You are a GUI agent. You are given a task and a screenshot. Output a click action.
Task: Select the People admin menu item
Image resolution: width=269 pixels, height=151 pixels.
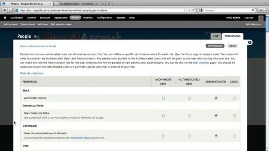75,18
